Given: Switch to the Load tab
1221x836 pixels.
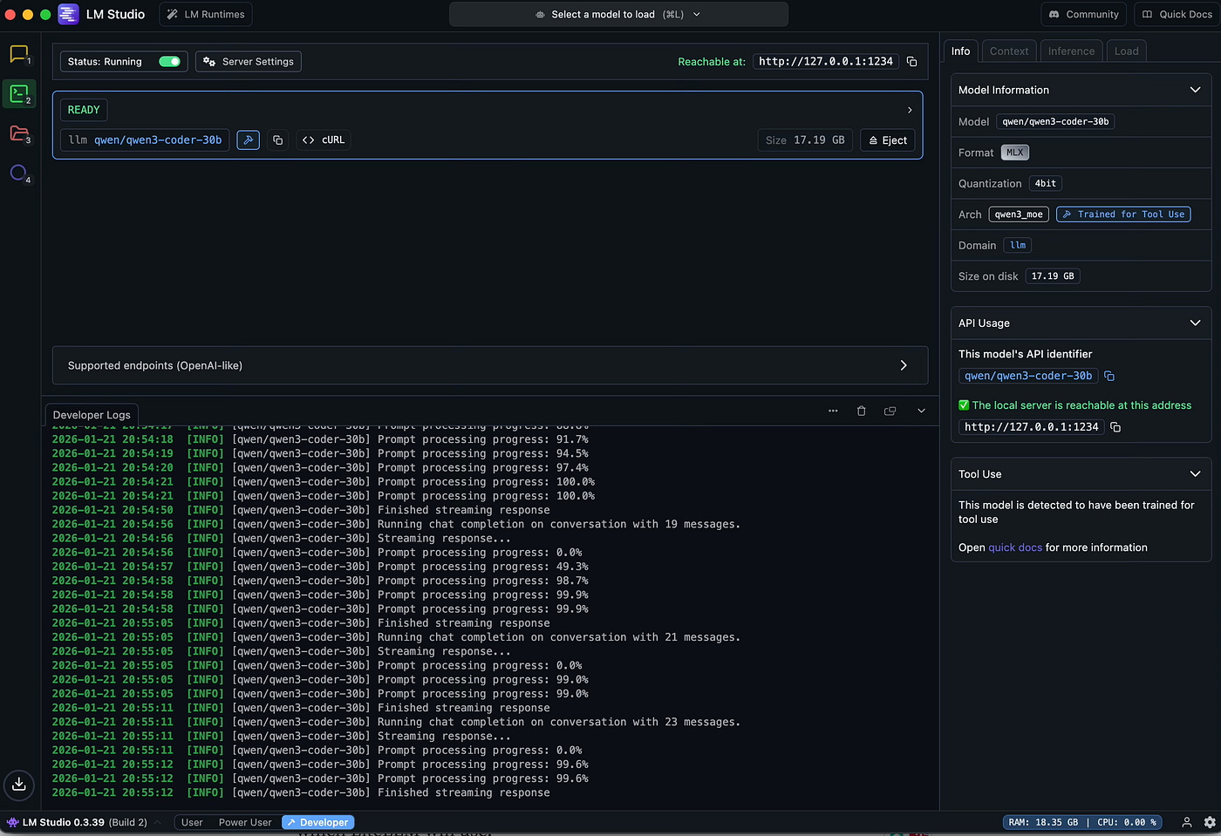Looking at the screenshot, I should pos(1126,51).
